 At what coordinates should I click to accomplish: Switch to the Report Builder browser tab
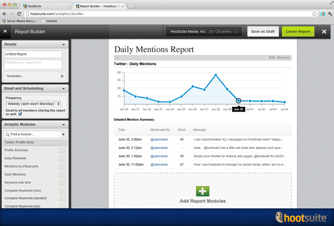(x=99, y=6)
